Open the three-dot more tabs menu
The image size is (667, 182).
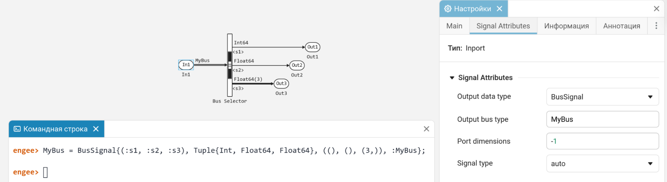tap(656, 26)
